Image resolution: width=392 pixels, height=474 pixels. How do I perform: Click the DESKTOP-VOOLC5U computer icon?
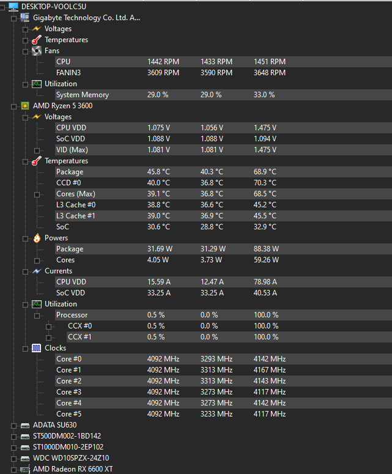pos(13,6)
